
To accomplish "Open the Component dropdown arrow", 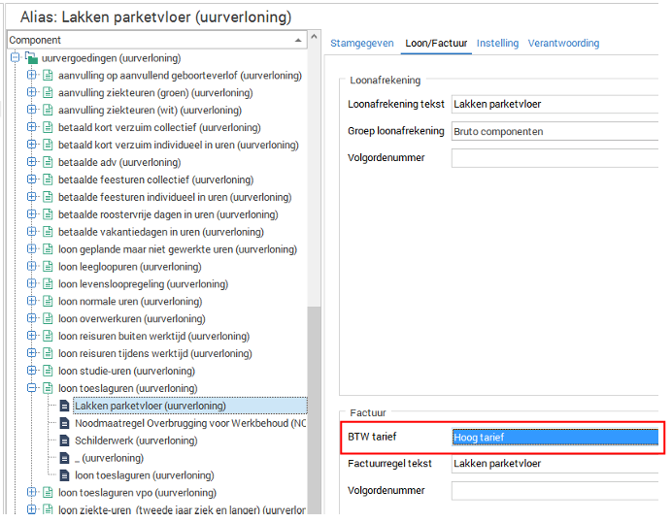I will tap(298, 41).
